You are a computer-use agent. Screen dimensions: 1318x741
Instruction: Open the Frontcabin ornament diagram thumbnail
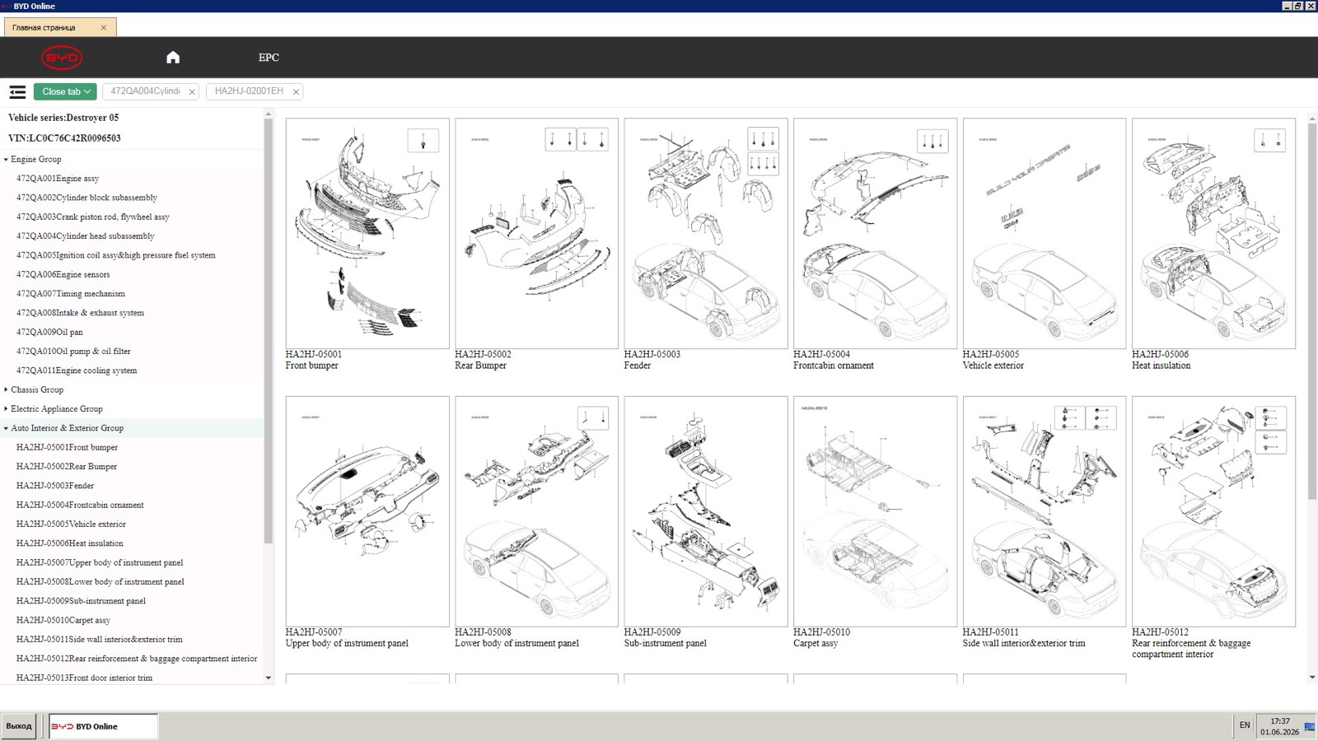(875, 233)
